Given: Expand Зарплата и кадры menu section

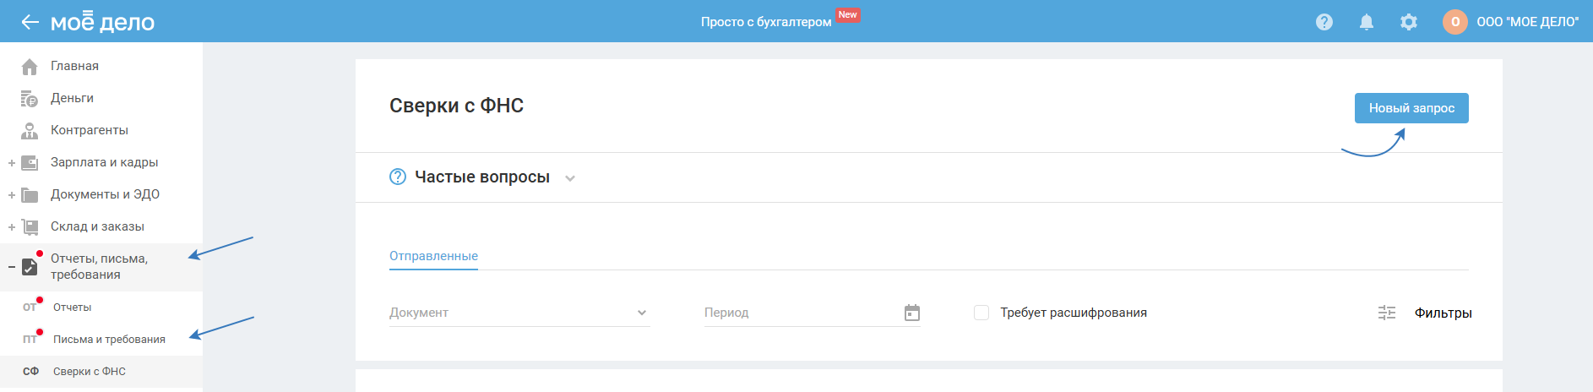Looking at the screenshot, I should point(12,163).
